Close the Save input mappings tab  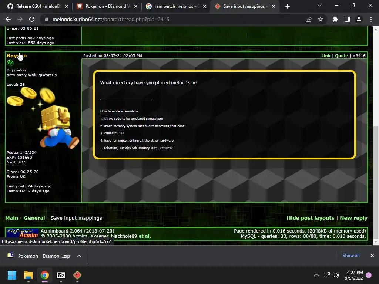274,6
